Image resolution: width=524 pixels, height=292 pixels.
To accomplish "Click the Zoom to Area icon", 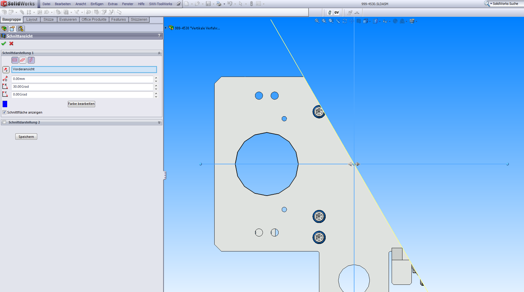I will (x=324, y=21).
